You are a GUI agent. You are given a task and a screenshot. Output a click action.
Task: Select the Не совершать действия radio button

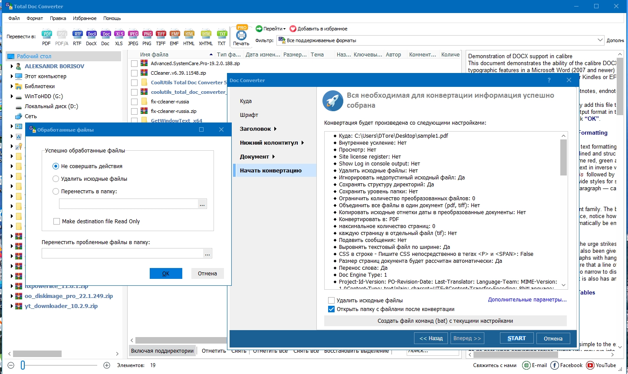tap(56, 166)
